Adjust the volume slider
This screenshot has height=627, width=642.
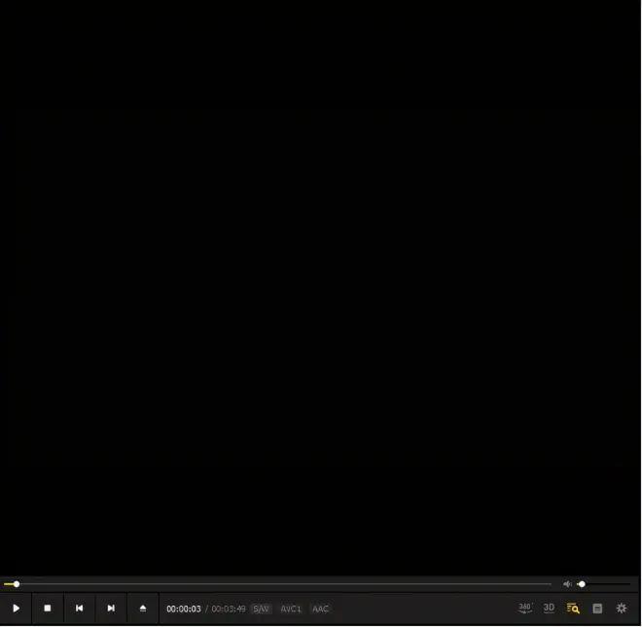point(604,584)
